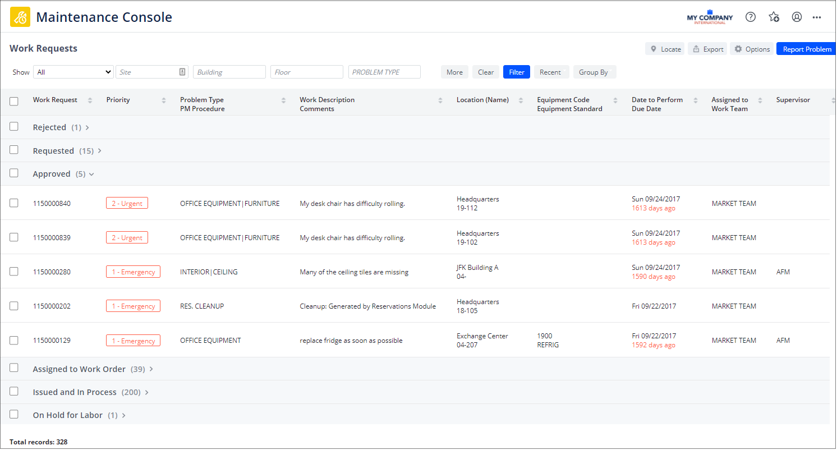Check the Rejected group checkbox

(x=14, y=127)
